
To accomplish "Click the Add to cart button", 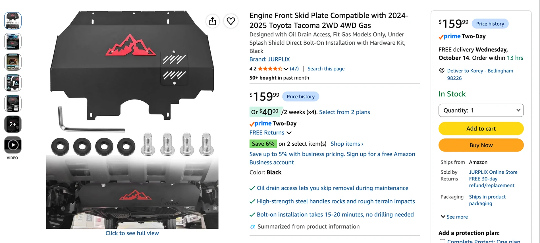I will (x=481, y=128).
